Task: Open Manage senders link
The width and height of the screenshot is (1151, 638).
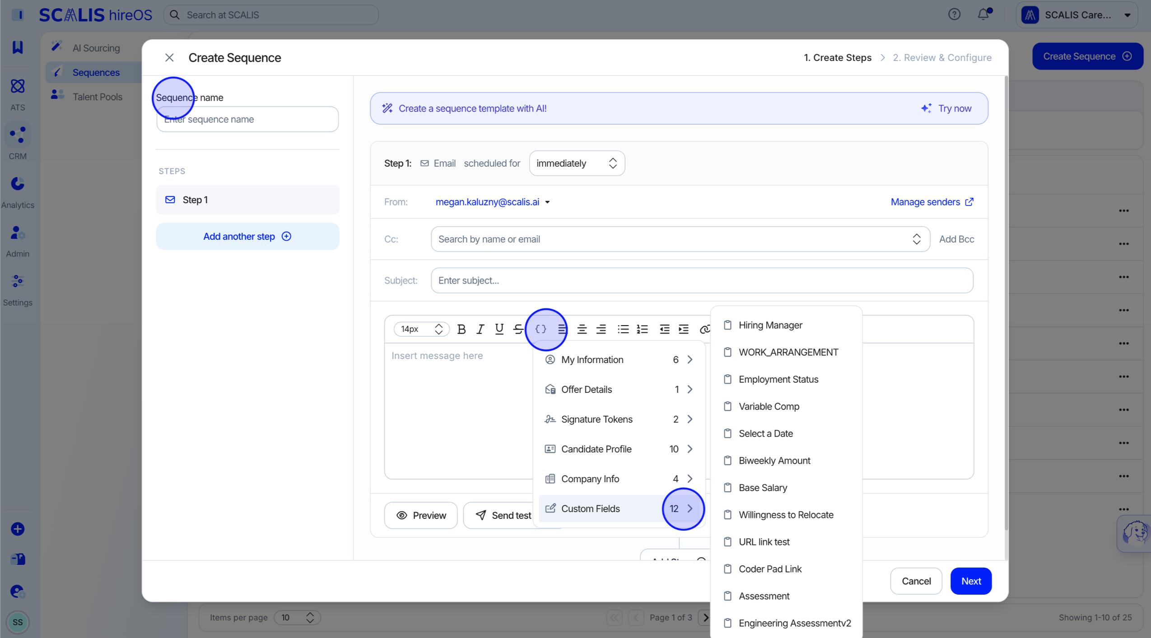Action: click(932, 202)
